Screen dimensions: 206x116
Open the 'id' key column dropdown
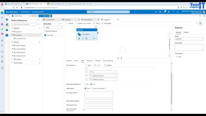(103, 72)
